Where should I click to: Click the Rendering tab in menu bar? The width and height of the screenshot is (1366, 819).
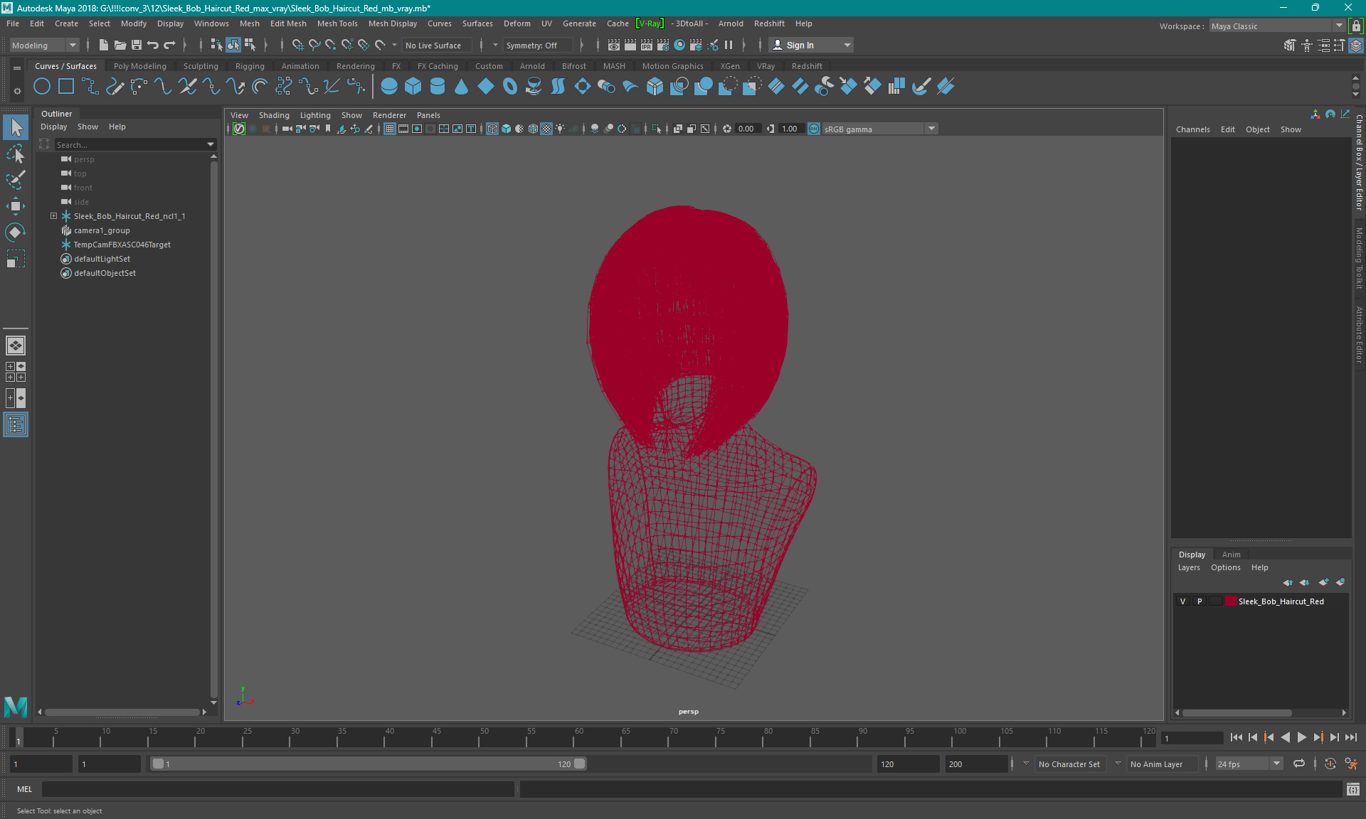pos(355,66)
